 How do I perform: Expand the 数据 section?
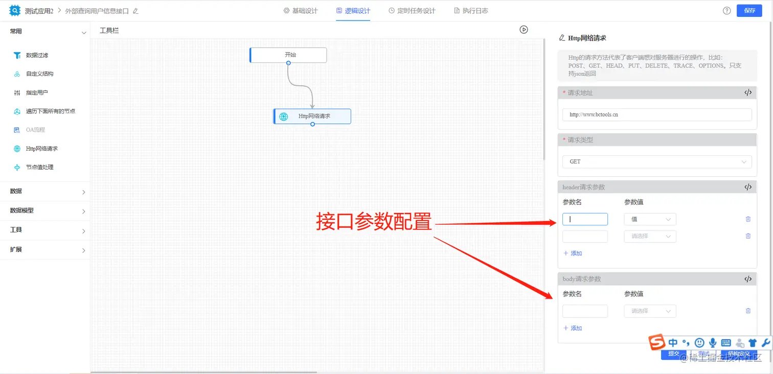(x=84, y=192)
